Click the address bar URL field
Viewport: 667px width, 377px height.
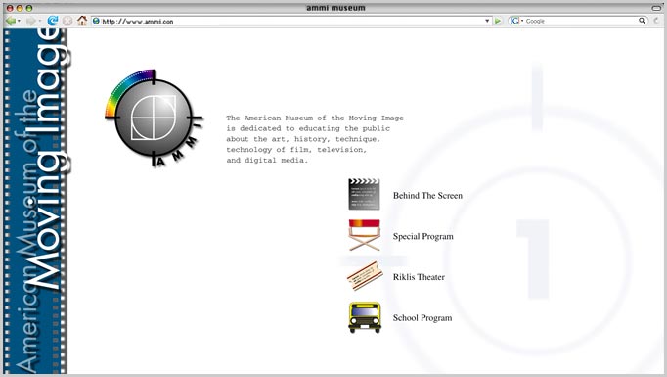tap(291, 21)
